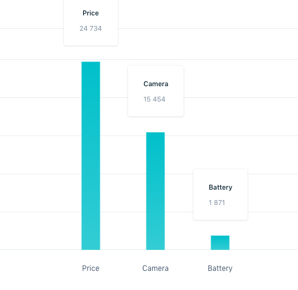The image size is (298, 290).
Task: Click the Battery x-axis label
Action: pos(220,268)
